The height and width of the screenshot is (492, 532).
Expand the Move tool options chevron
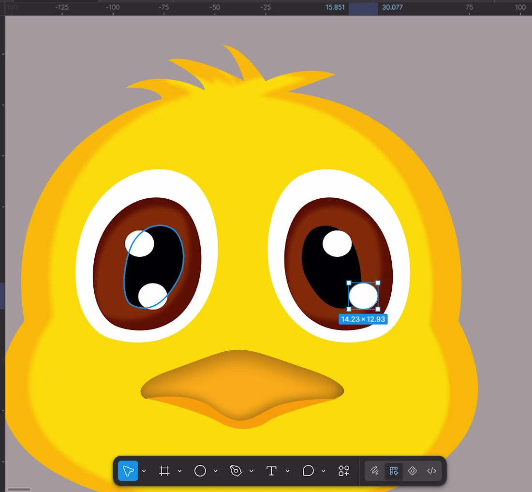144,471
